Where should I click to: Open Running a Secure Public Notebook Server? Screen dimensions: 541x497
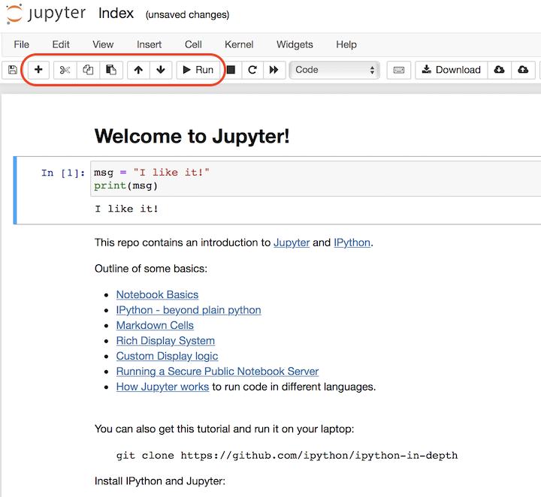point(217,372)
